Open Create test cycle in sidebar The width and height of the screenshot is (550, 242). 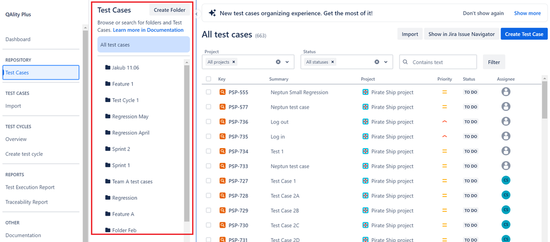(x=24, y=154)
